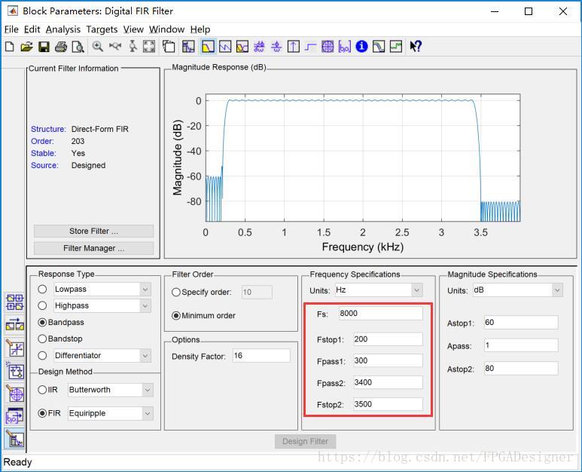Screen dimensions: 582x472
Task: Click the Design Filter button
Action: tap(305, 441)
